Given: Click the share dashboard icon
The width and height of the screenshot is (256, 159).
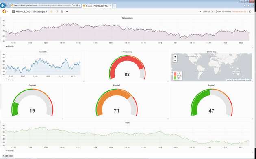Looking at the screenshot, I should coord(56,11).
